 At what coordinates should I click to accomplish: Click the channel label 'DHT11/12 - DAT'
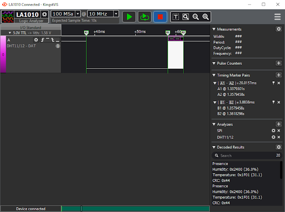21,46
